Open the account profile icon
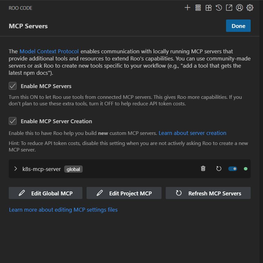 (x=240, y=8)
